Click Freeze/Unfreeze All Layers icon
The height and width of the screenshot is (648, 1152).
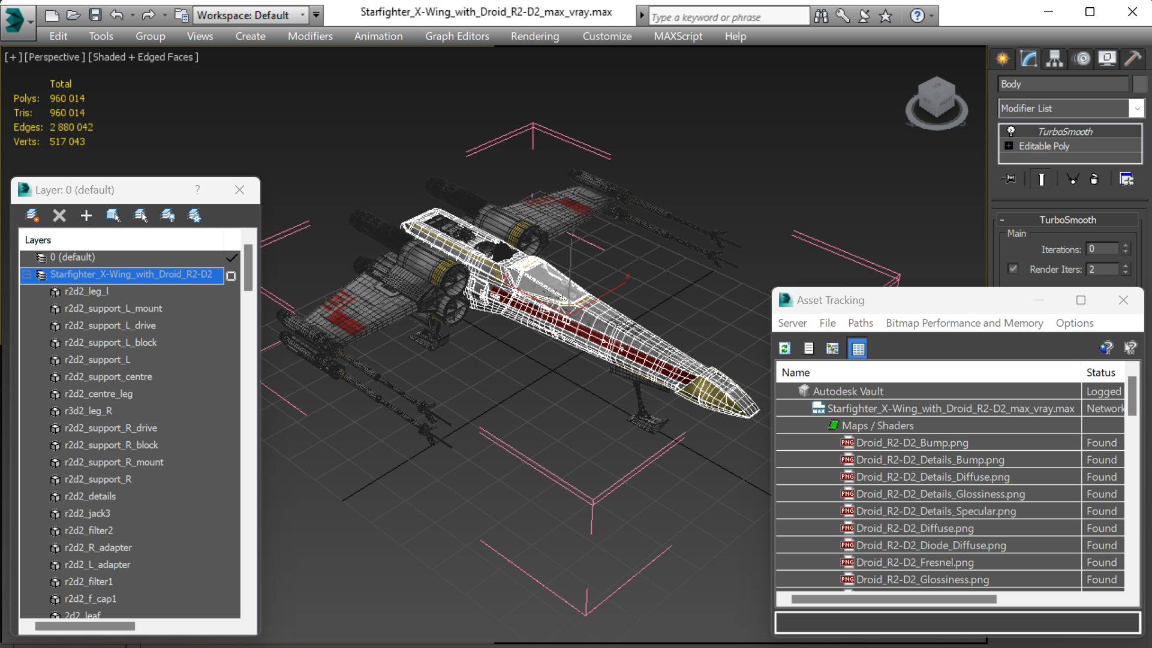[x=195, y=215]
